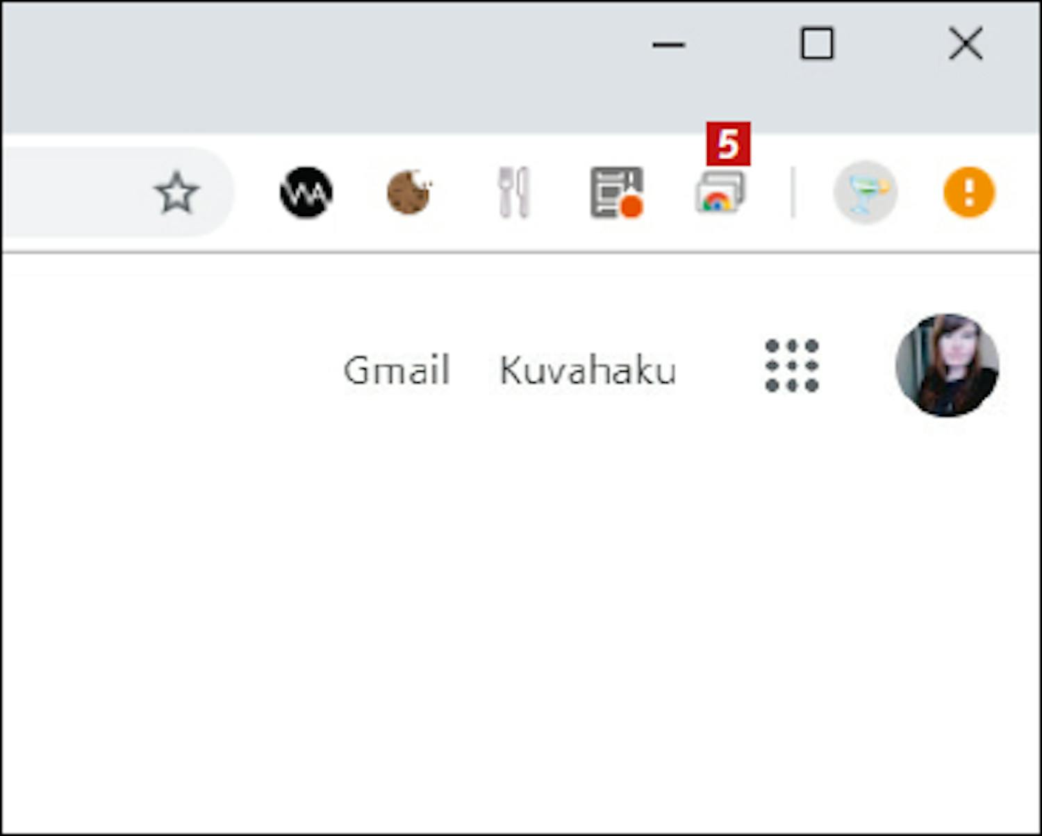The image size is (1042, 836).
Task: Maximize the Chrome window
Action: (x=817, y=44)
